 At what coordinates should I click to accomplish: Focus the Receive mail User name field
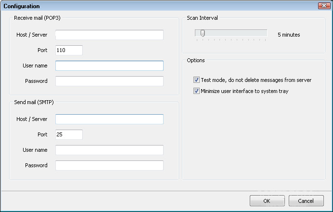(x=109, y=66)
